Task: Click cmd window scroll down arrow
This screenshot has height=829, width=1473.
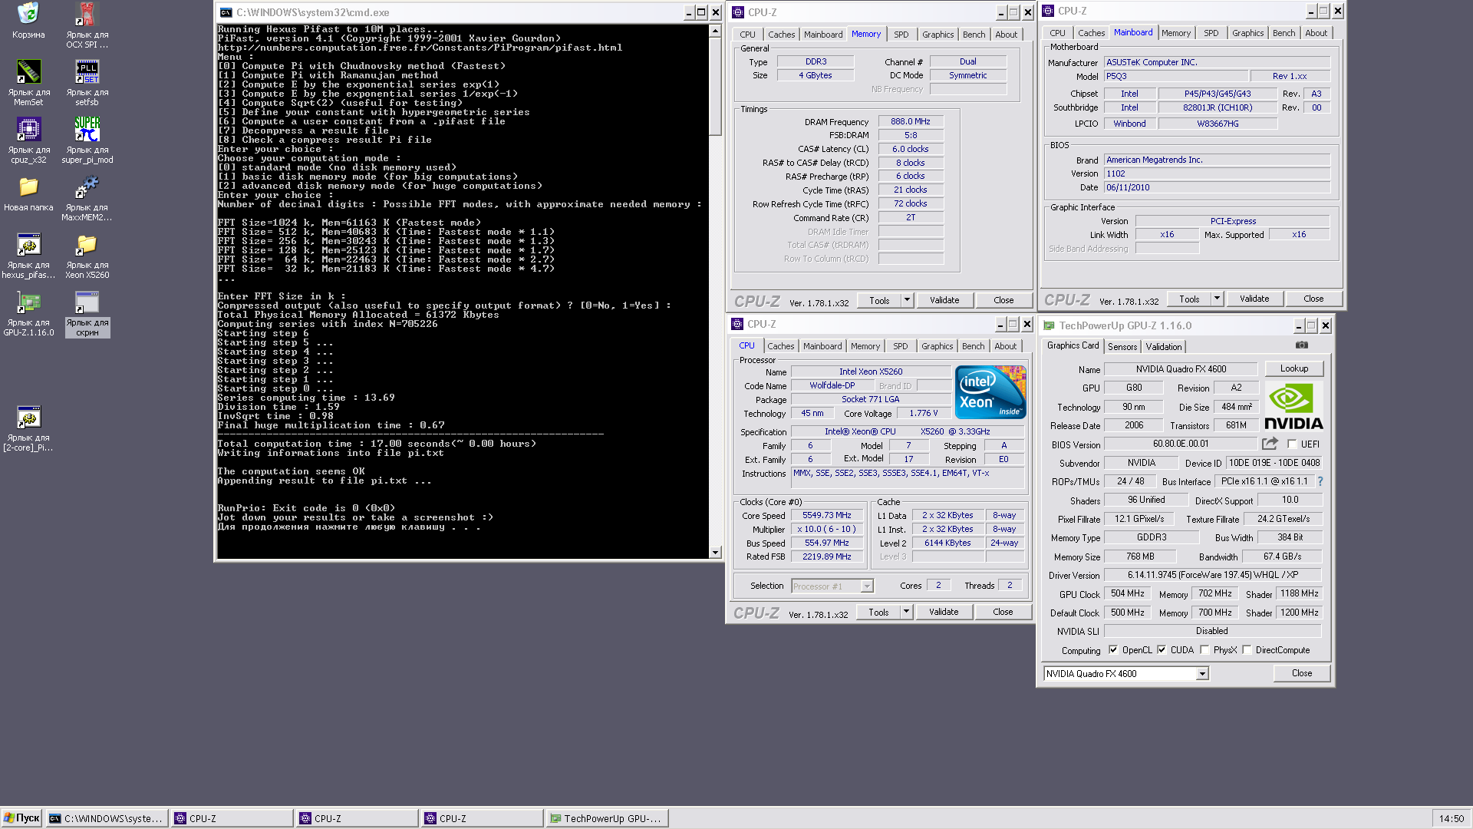Action: point(715,552)
